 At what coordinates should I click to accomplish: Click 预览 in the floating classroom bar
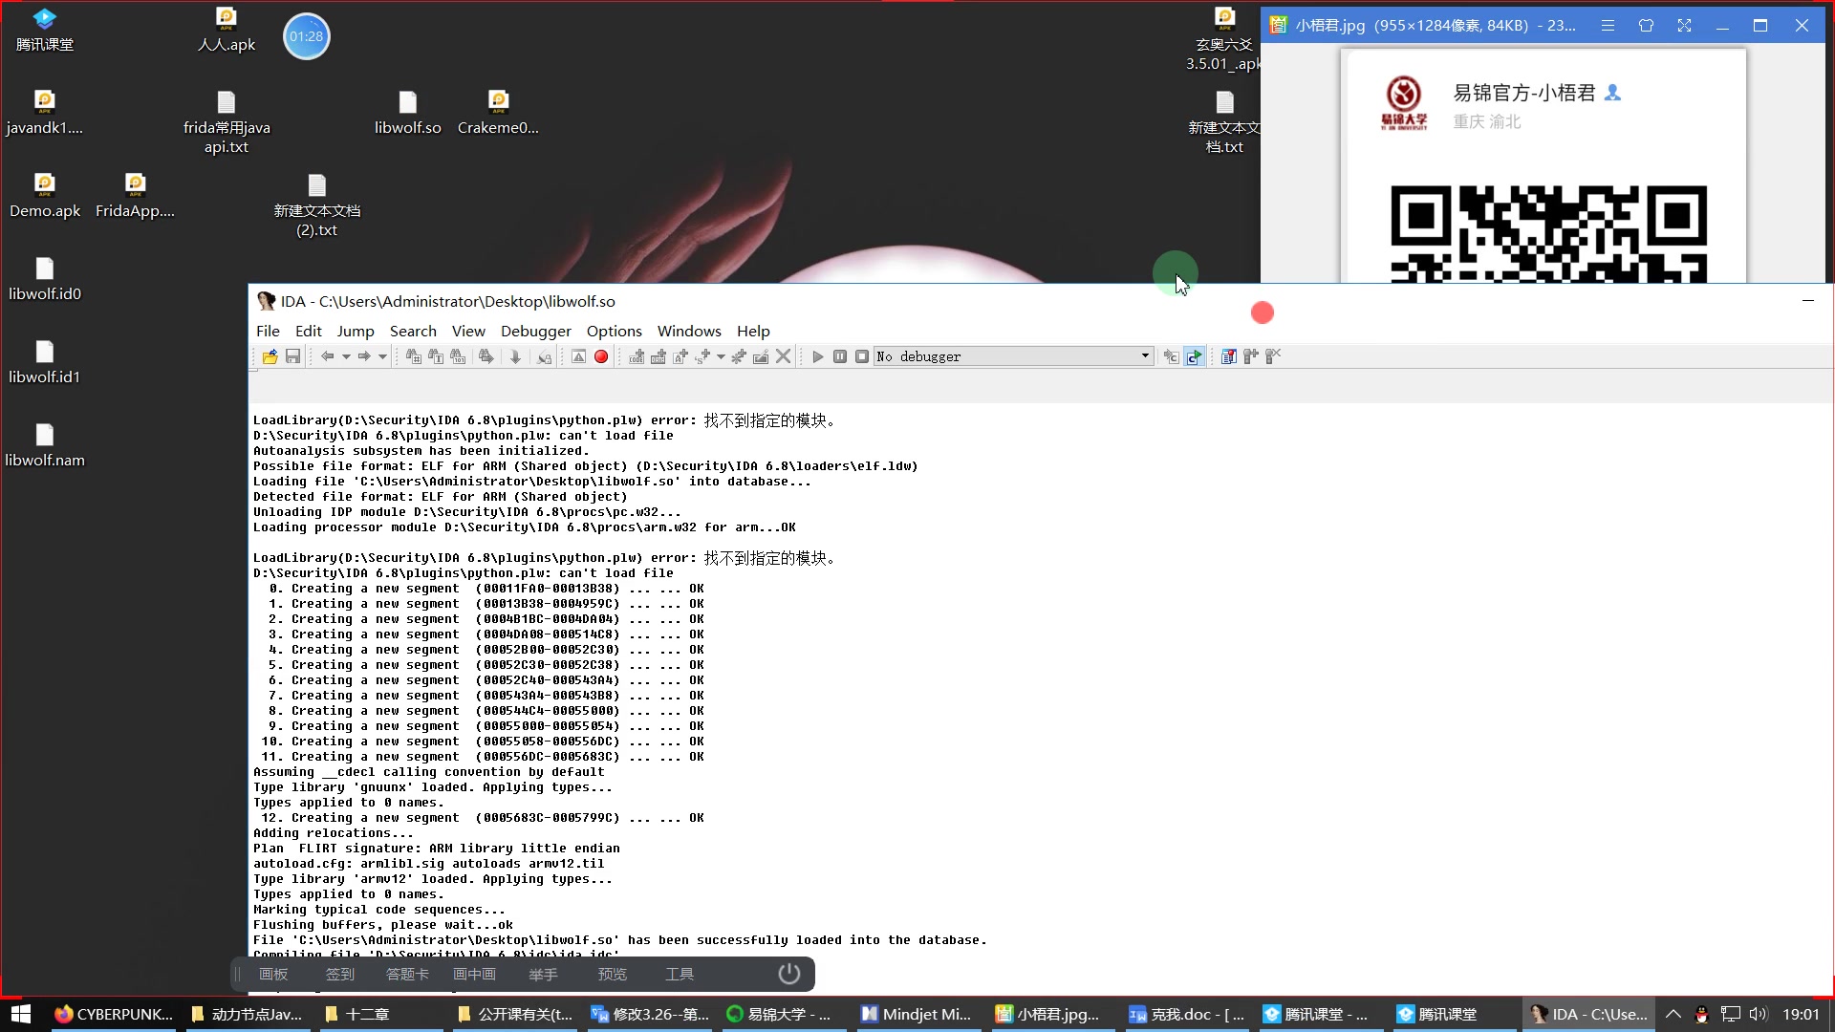613,974
